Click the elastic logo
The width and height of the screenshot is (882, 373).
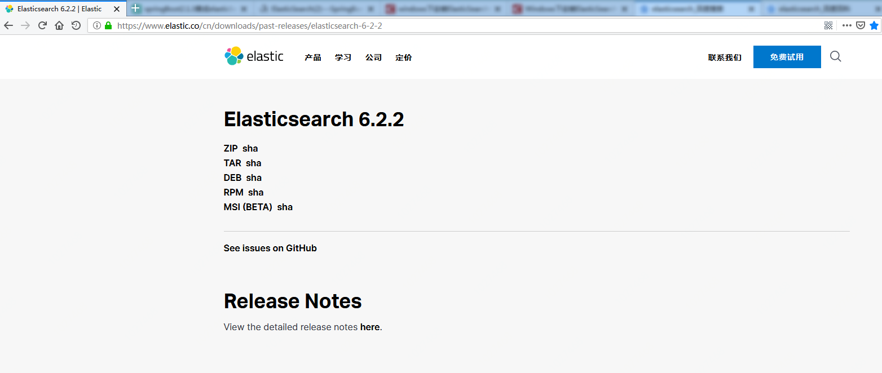[x=254, y=56]
